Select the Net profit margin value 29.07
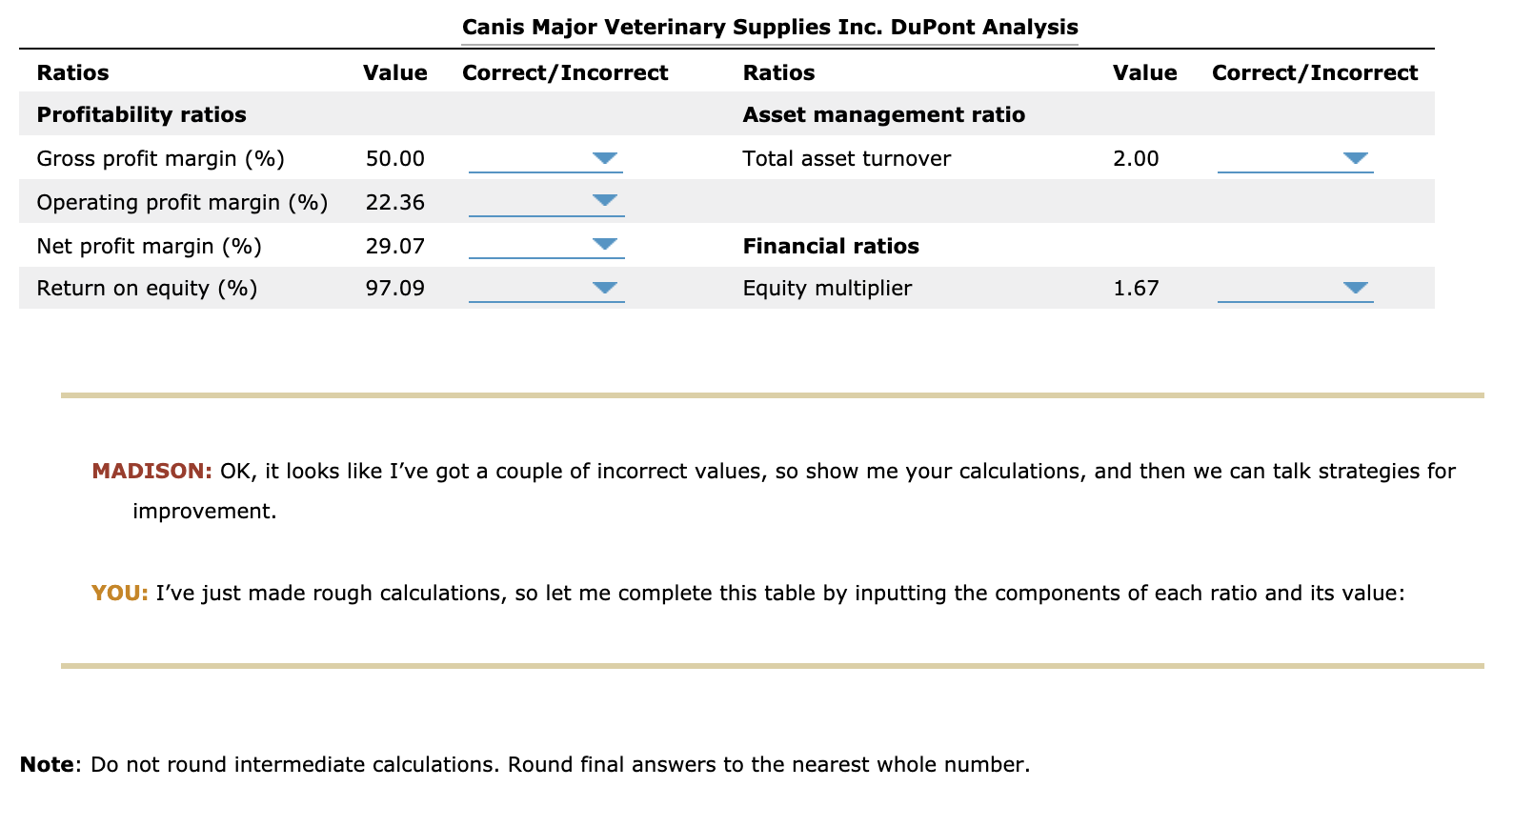This screenshot has width=1513, height=827. click(x=395, y=246)
